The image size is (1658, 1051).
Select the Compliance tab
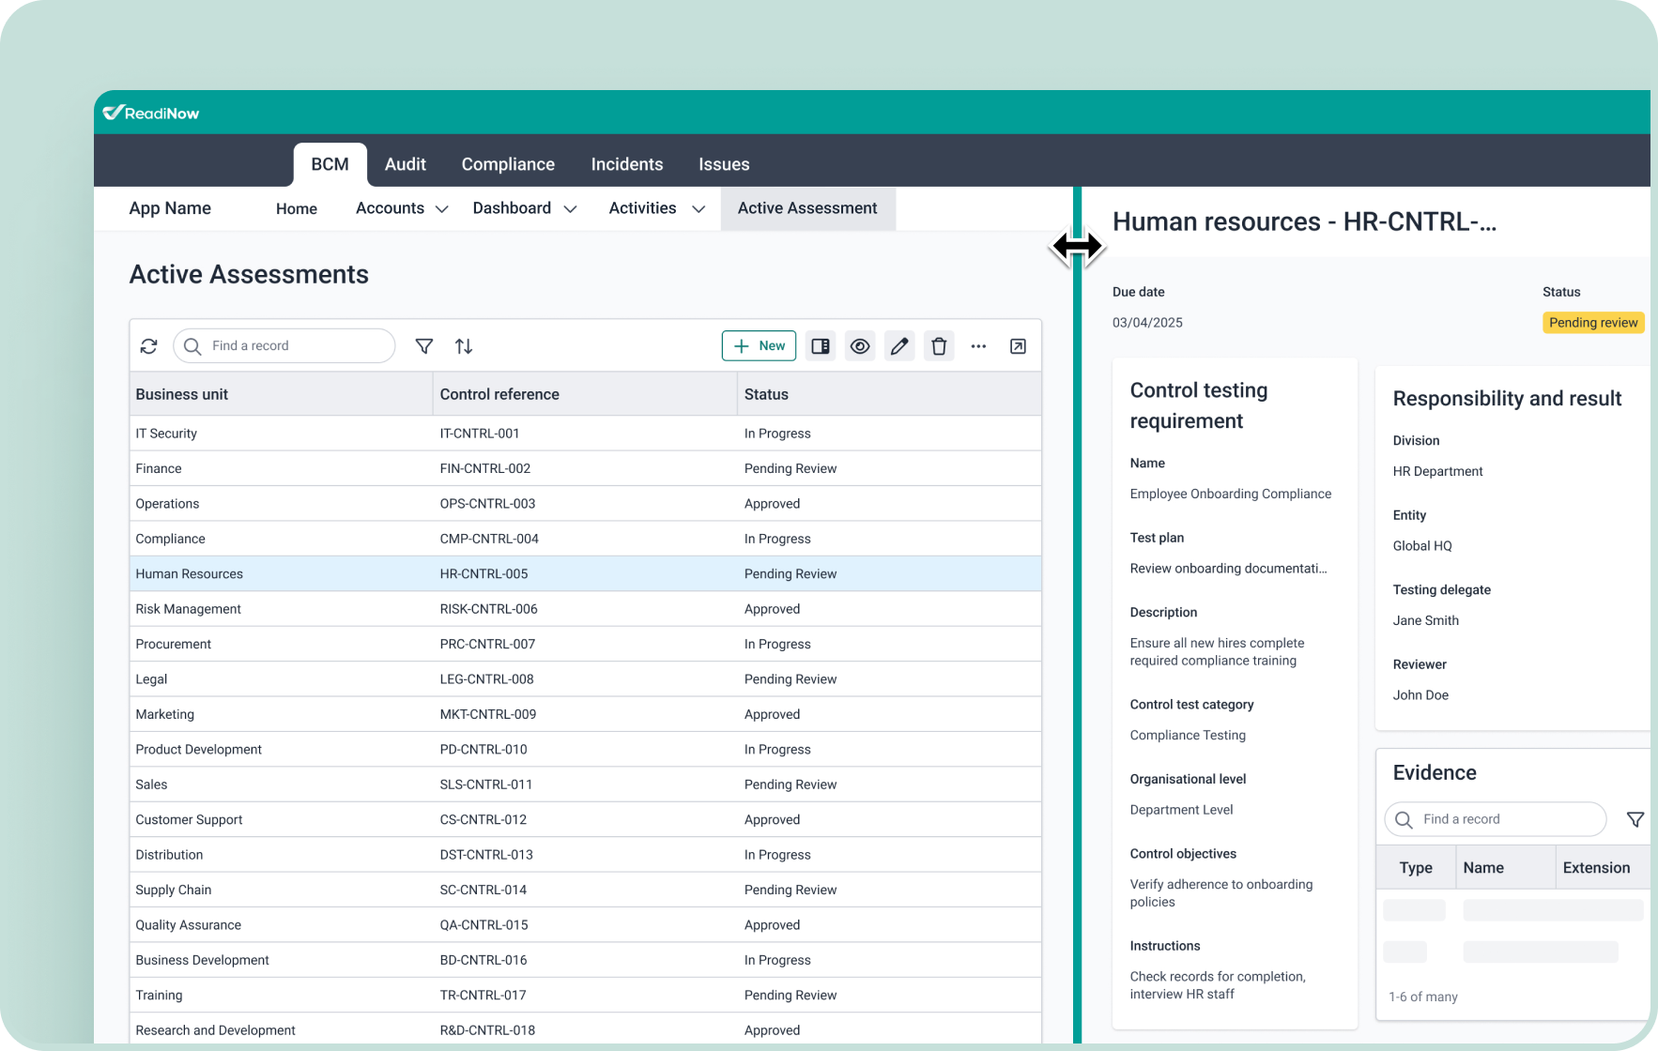[507, 163]
